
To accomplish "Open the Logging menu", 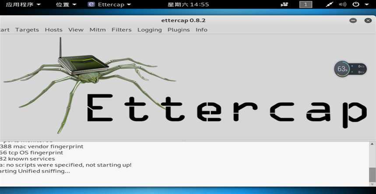I will (x=150, y=30).
